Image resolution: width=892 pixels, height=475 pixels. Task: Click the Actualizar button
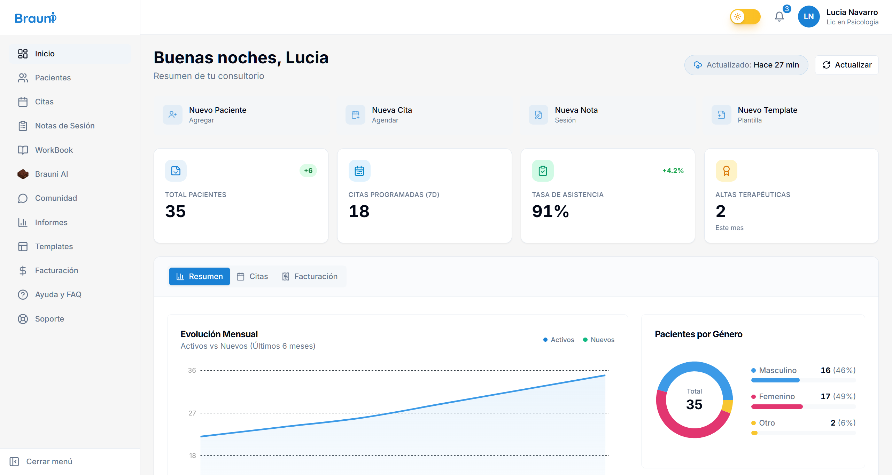click(x=847, y=65)
